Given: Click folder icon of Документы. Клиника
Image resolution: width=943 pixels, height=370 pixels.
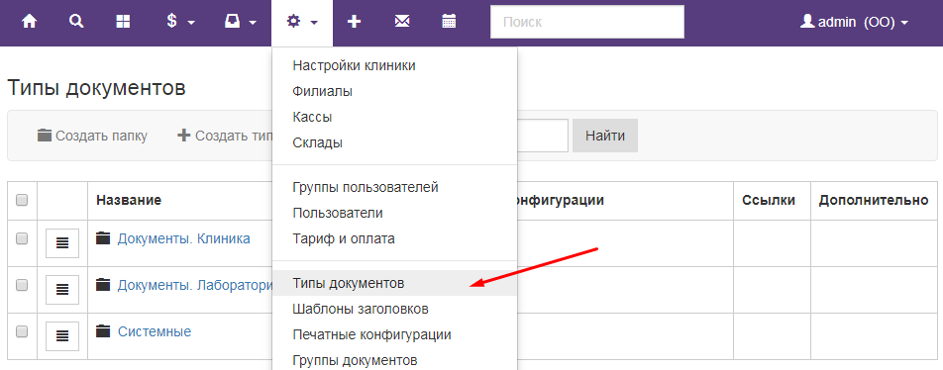Looking at the screenshot, I should [103, 239].
